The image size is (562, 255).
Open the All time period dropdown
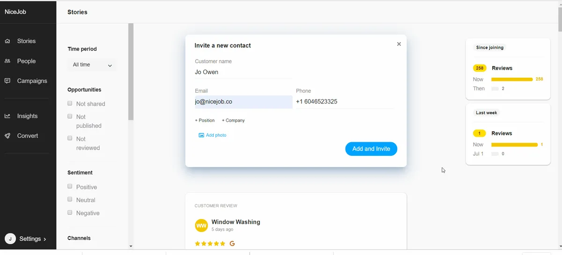pos(92,65)
